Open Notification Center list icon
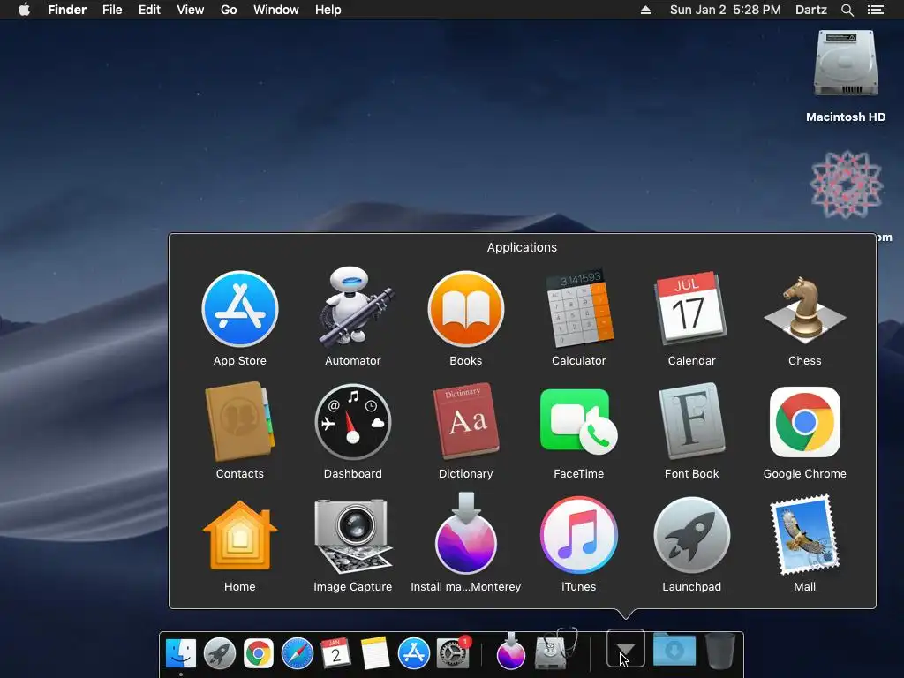The width and height of the screenshot is (904, 678). pyautogui.click(x=876, y=10)
